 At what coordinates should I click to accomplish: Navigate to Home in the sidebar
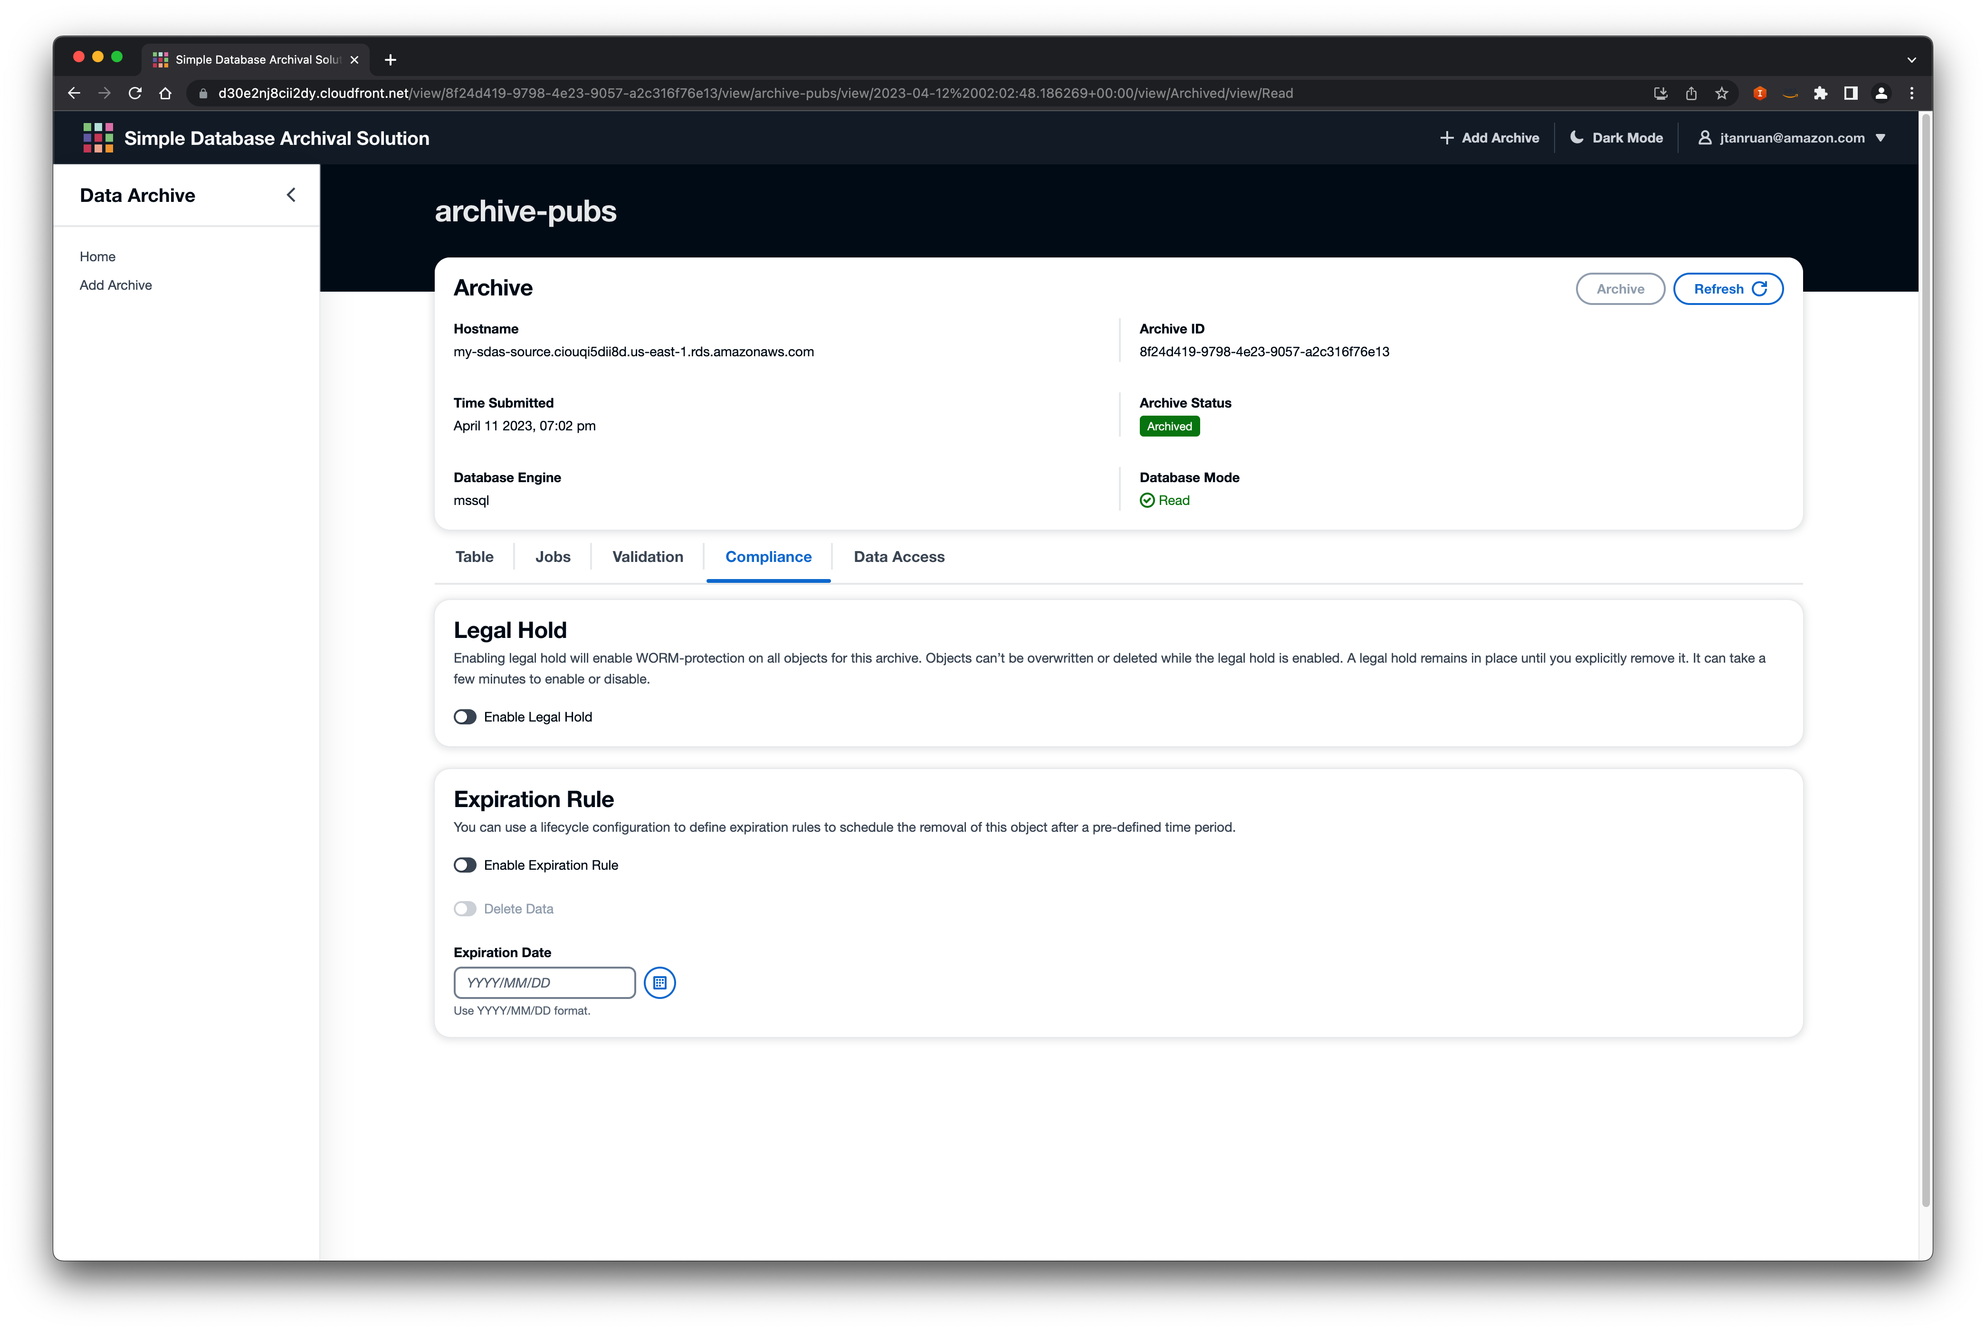pos(98,257)
